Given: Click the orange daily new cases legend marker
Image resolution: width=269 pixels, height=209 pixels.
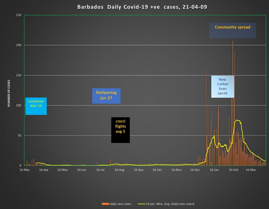Looking at the screenshot, I should click(106, 204).
